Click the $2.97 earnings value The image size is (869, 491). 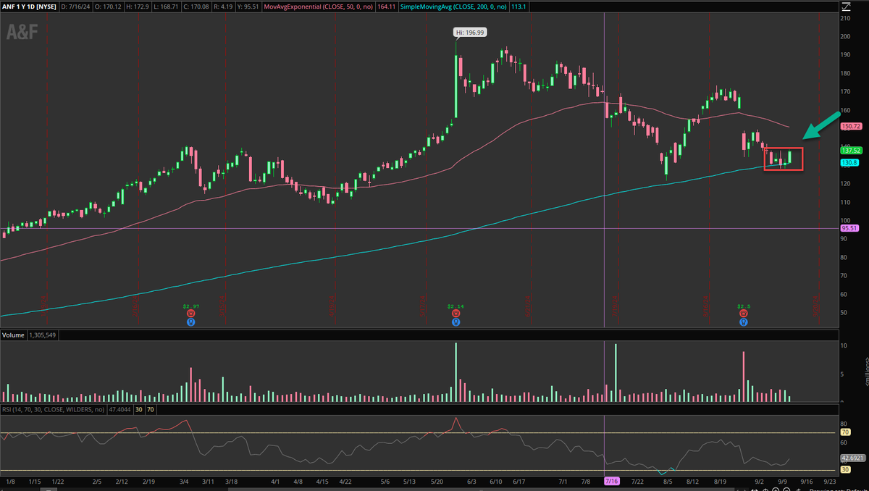(x=191, y=307)
